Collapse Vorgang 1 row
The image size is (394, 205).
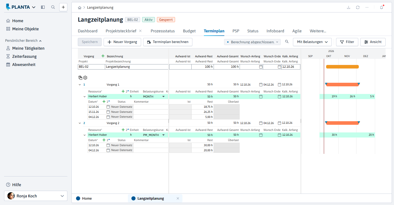click(80, 85)
